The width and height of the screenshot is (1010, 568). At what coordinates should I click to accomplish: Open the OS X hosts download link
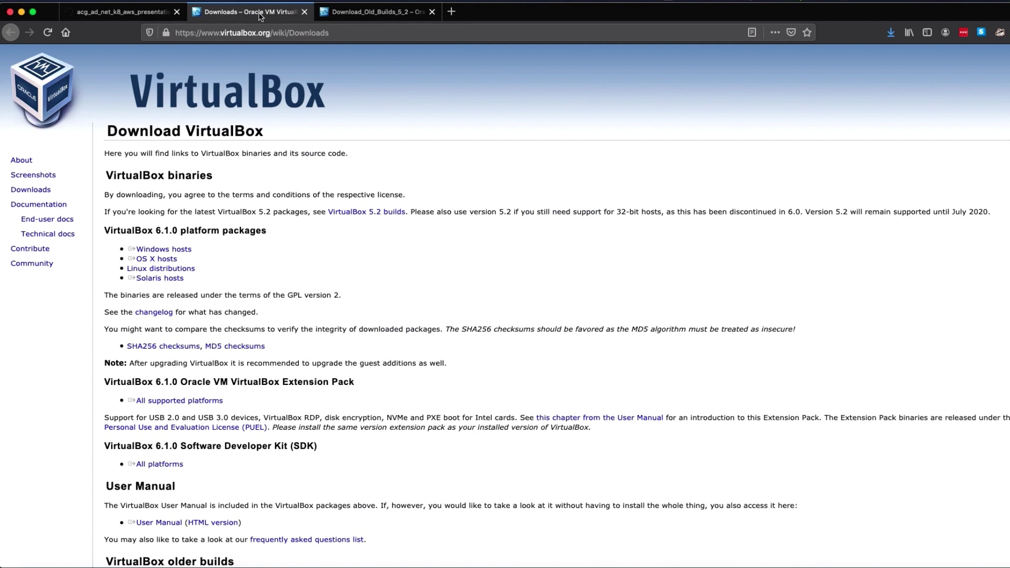tap(156, 259)
